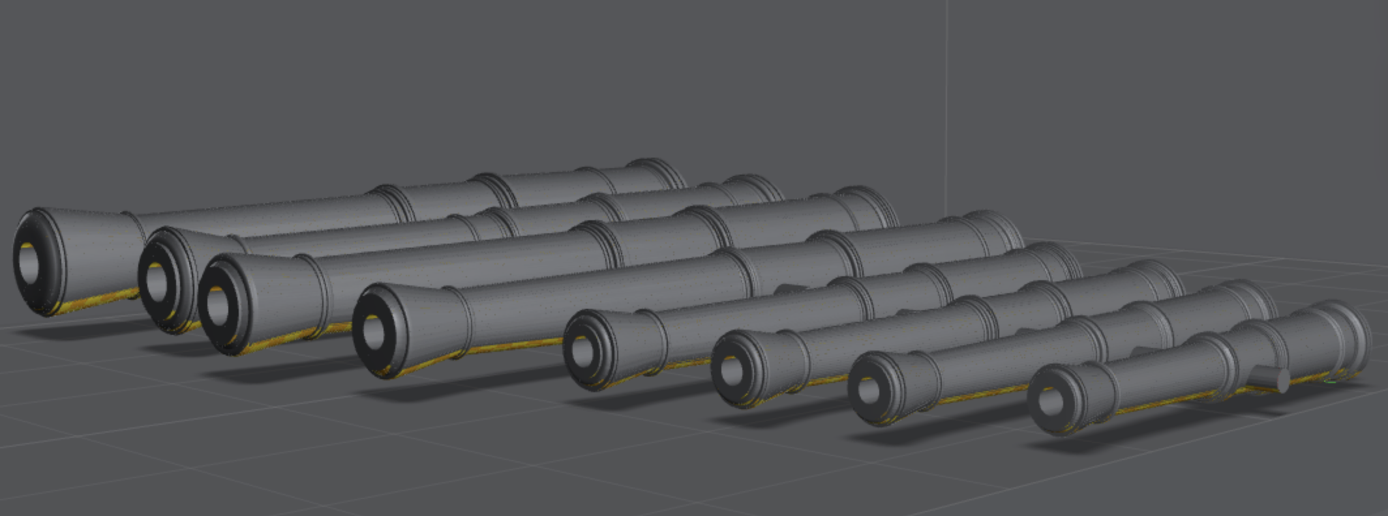Screen dimensions: 1388x516
Task: Click the vertical axis line in the viewport
Action: (947, 98)
